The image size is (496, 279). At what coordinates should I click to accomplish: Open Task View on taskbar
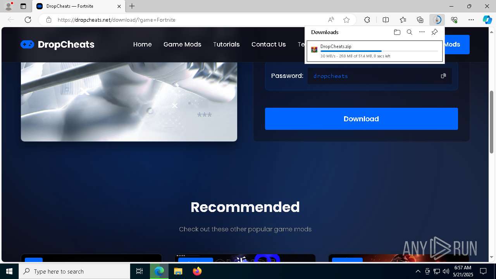[139, 271]
